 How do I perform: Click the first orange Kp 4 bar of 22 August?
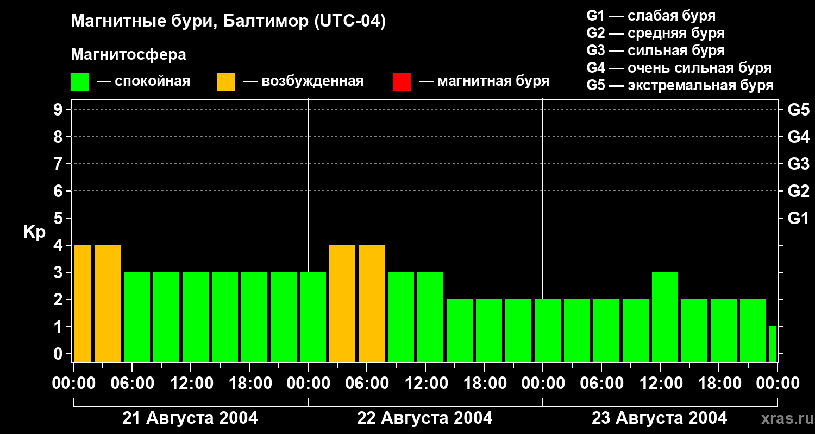[342, 304]
